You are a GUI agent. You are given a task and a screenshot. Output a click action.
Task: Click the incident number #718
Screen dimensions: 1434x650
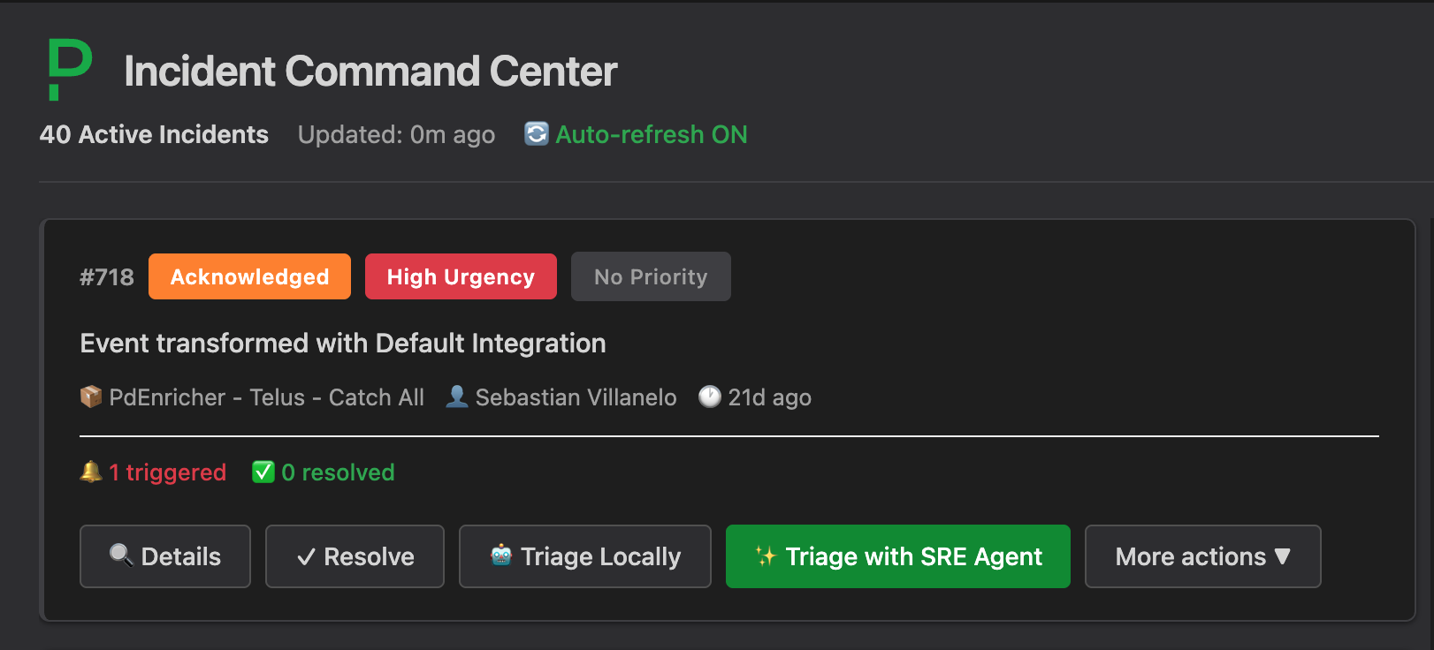click(x=107, y=277)
